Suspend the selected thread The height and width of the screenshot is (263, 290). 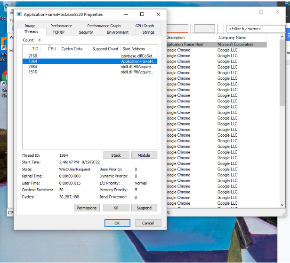coord(144,208)
